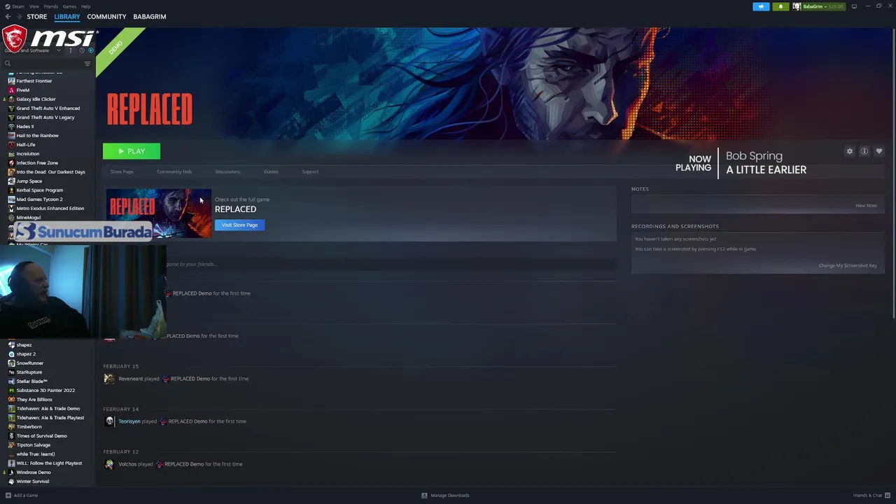896x504 pixels.
Task: Open the Help menu
Action: (x=85, y=6)
